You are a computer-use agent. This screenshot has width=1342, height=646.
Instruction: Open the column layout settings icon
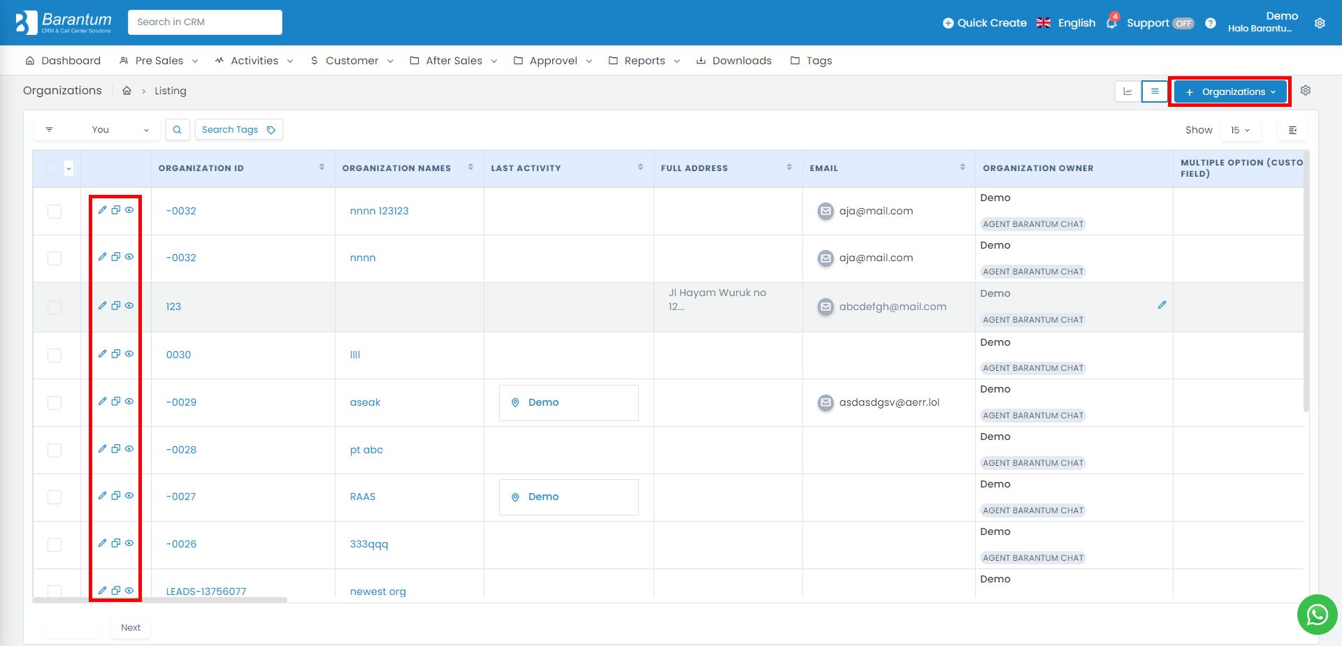point(1292,130)
